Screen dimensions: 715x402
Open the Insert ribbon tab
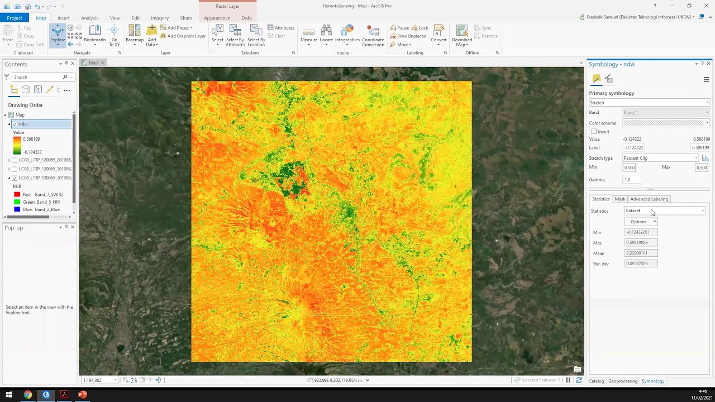64,18
